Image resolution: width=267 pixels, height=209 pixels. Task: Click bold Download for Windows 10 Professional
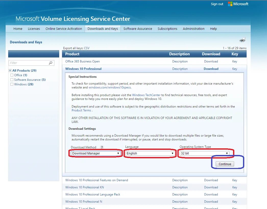click(x=211, y=69)
